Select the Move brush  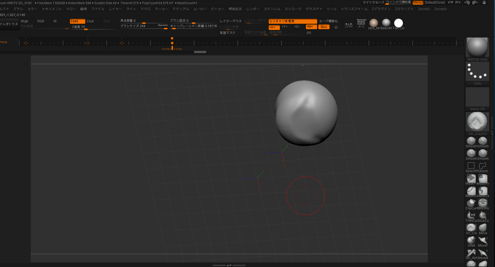pos(483,229)
